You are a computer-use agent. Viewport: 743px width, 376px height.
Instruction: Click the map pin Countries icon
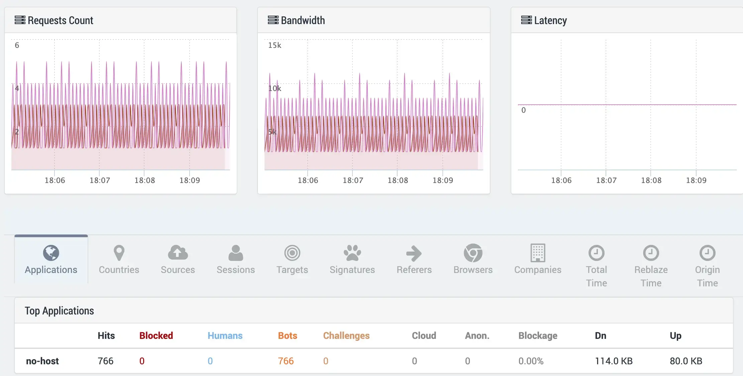coord(119,253)
